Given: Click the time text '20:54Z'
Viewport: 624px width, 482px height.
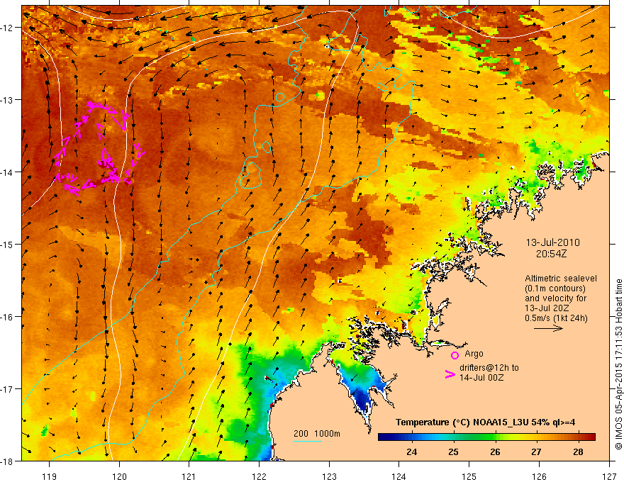Looking at the screenshot, I should (x=551, y=253).
